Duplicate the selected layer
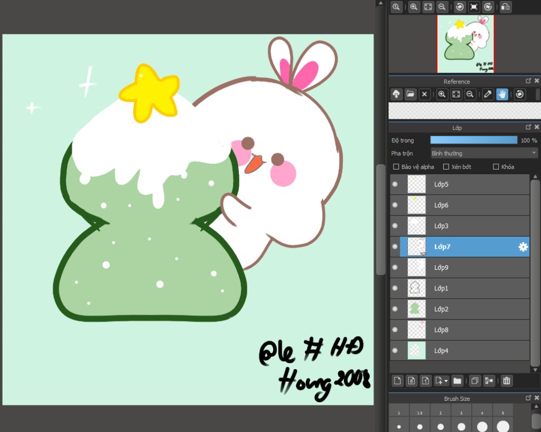 pyautogui.click(x=475, y=381)
